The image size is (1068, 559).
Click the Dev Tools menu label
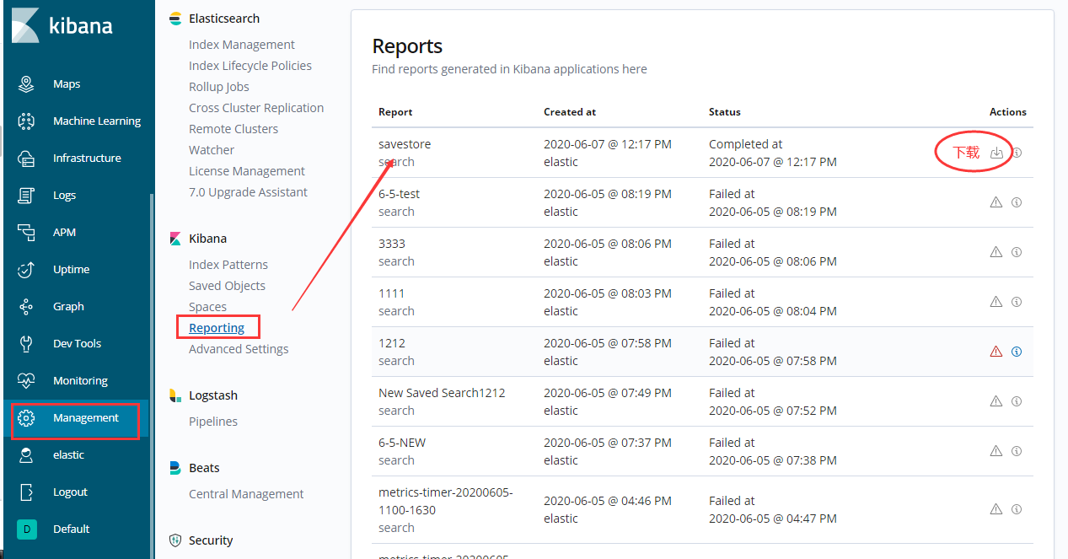[x=77, y=343]
